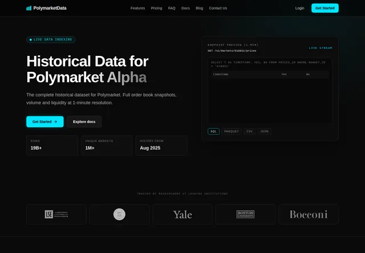This screenshot has width=365, height=253.
Task: Click the LSE logo card
Action: click(56, 214)
